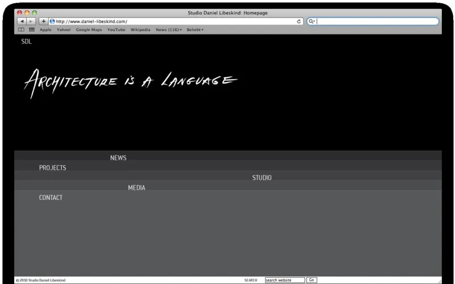Screen dimensions: 455x284
Task: Focus the Safari search field
Action: [373, 21]
